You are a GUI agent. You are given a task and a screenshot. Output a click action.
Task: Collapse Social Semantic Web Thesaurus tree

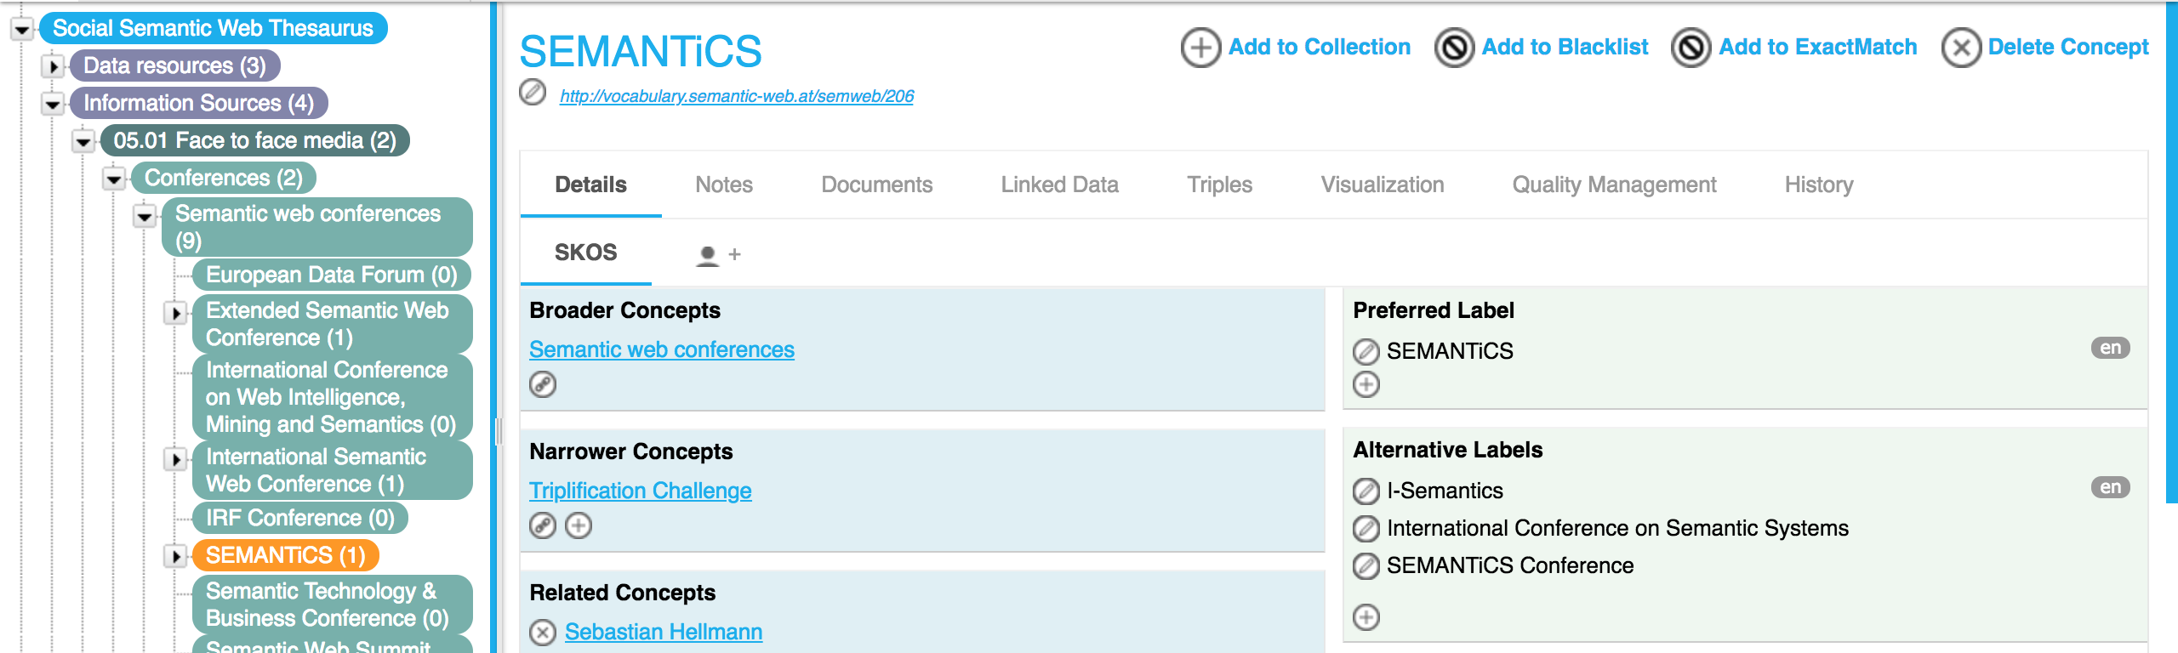pyautogui.click(x=21, y=30)
